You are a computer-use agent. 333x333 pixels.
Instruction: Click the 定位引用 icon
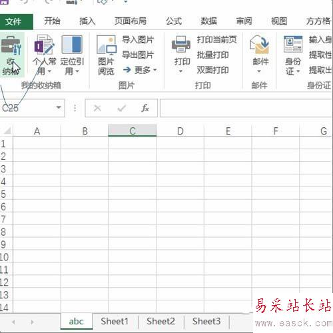(x=72, y=45)
